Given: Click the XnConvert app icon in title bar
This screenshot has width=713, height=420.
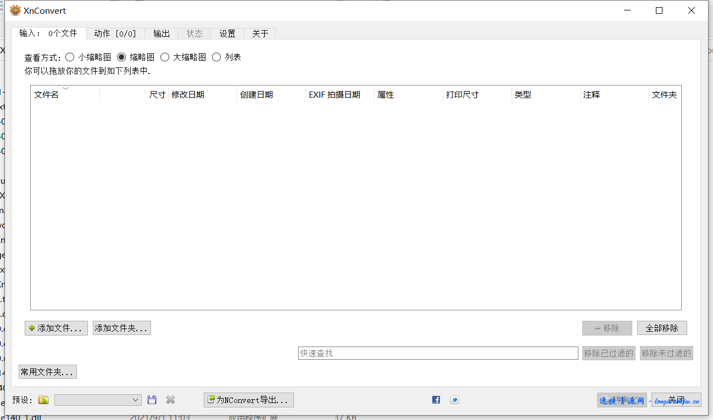Looking at the screenshot, I should tap(15, 10).
